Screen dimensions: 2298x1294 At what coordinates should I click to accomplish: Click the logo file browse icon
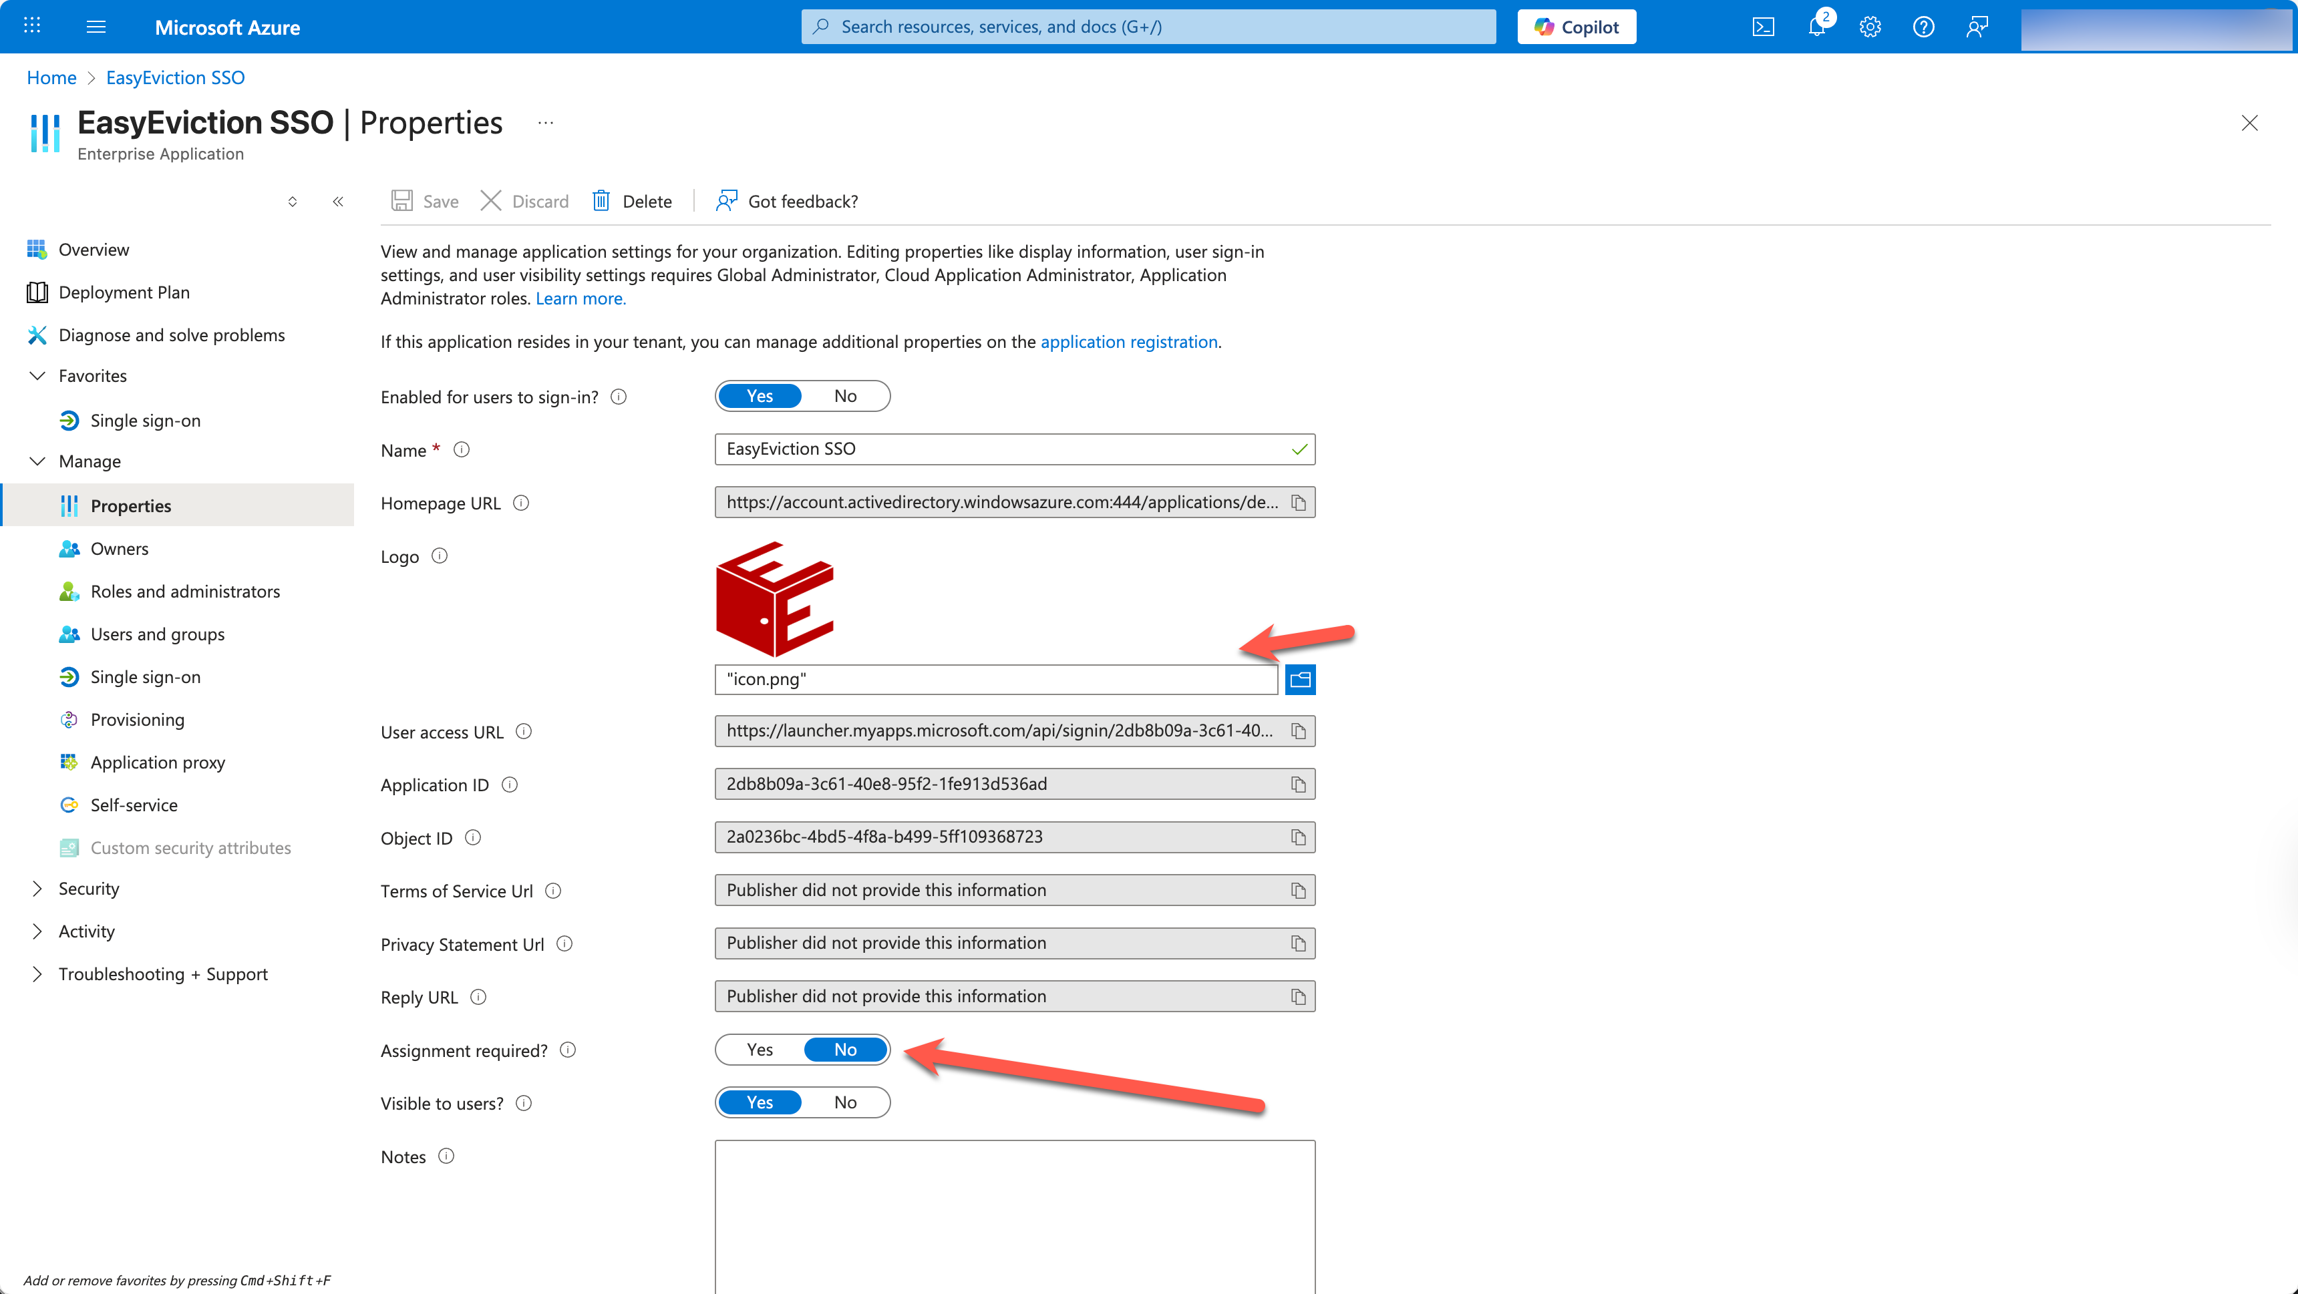pos(1300,680)
